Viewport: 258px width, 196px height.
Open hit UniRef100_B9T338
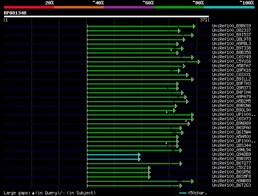231,48
